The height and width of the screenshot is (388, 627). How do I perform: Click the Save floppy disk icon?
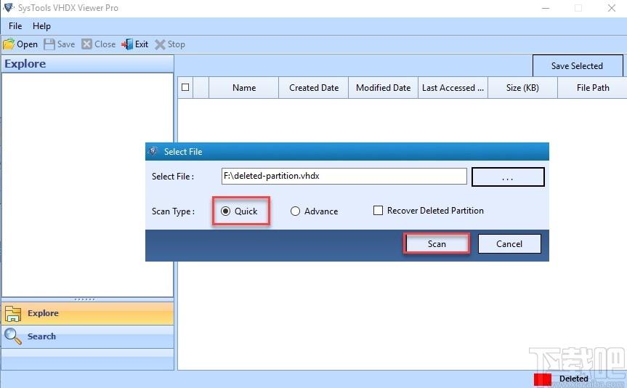(x=49, y=44)
